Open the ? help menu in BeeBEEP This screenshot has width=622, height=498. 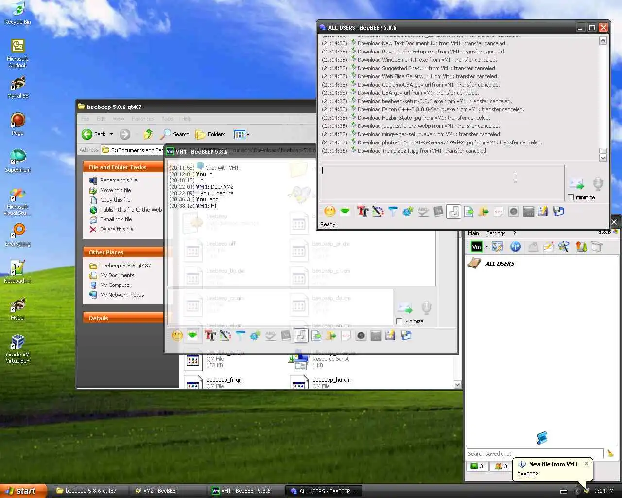point(515,233)
